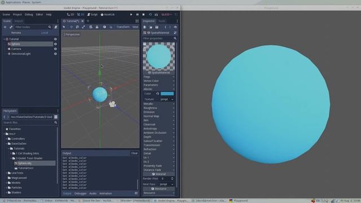This screenshot has width=361, height=203.
Task: Open the Debug menu
Action: pyautogui.click(x=29, y=15)
